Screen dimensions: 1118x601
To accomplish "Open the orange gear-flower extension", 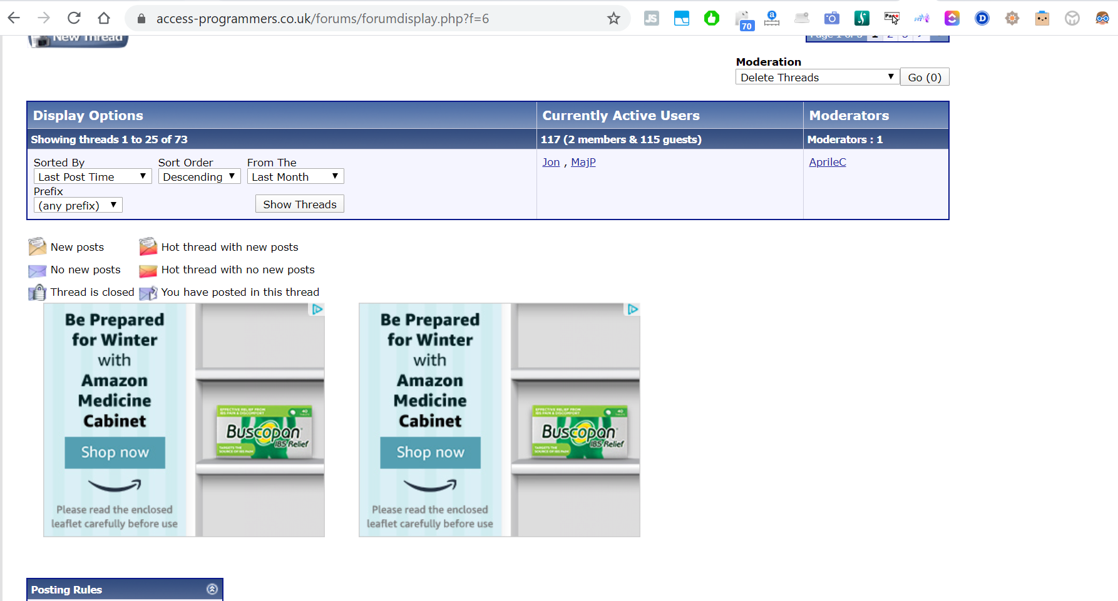I will (1012, 18).
